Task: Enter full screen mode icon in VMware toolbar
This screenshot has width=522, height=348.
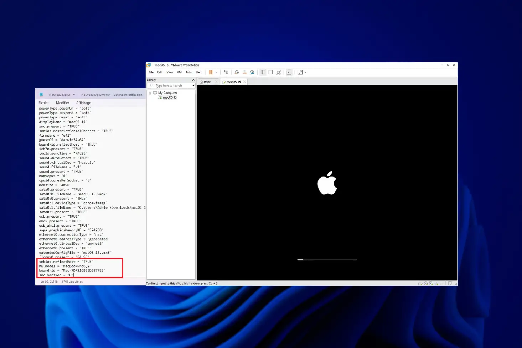Action: [279, 72]
